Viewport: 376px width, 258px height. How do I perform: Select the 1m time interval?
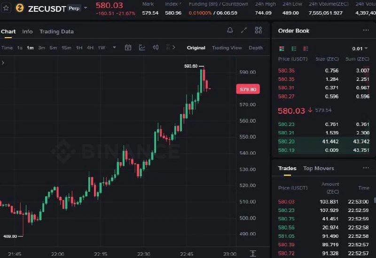click(30, 48)
